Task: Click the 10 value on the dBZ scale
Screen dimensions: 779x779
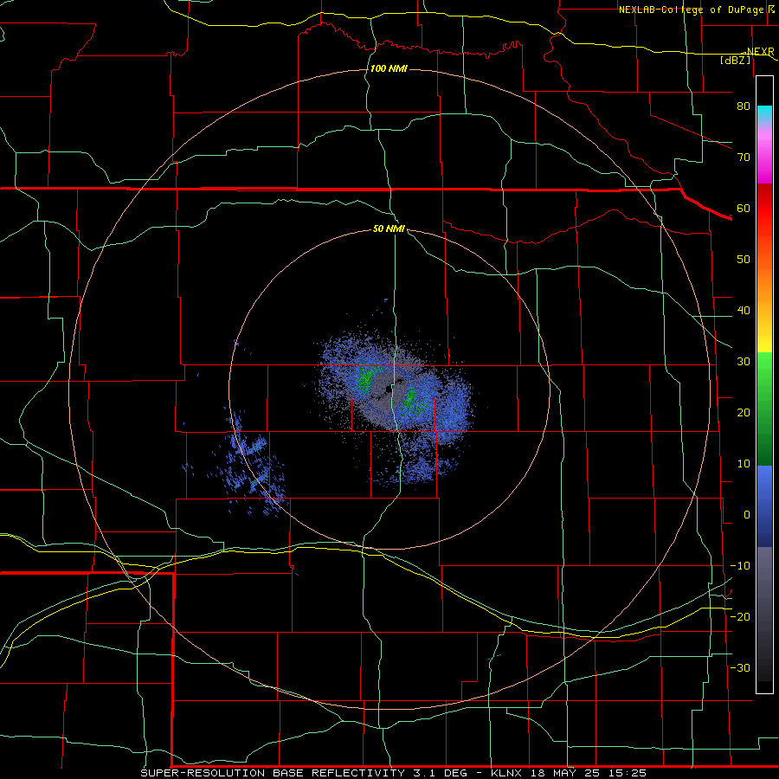Action: (744, 464)
